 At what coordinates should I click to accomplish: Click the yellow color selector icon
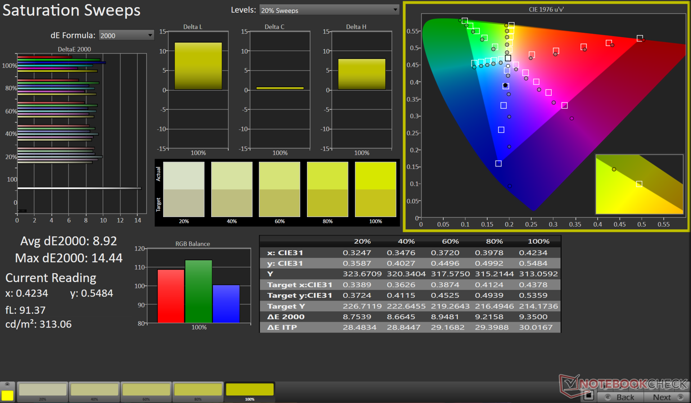(x=7, y=395)
